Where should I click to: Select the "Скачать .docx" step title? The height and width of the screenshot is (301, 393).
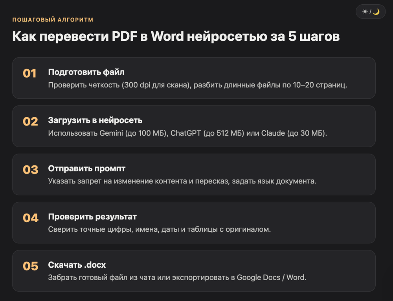tap(77, 265)
